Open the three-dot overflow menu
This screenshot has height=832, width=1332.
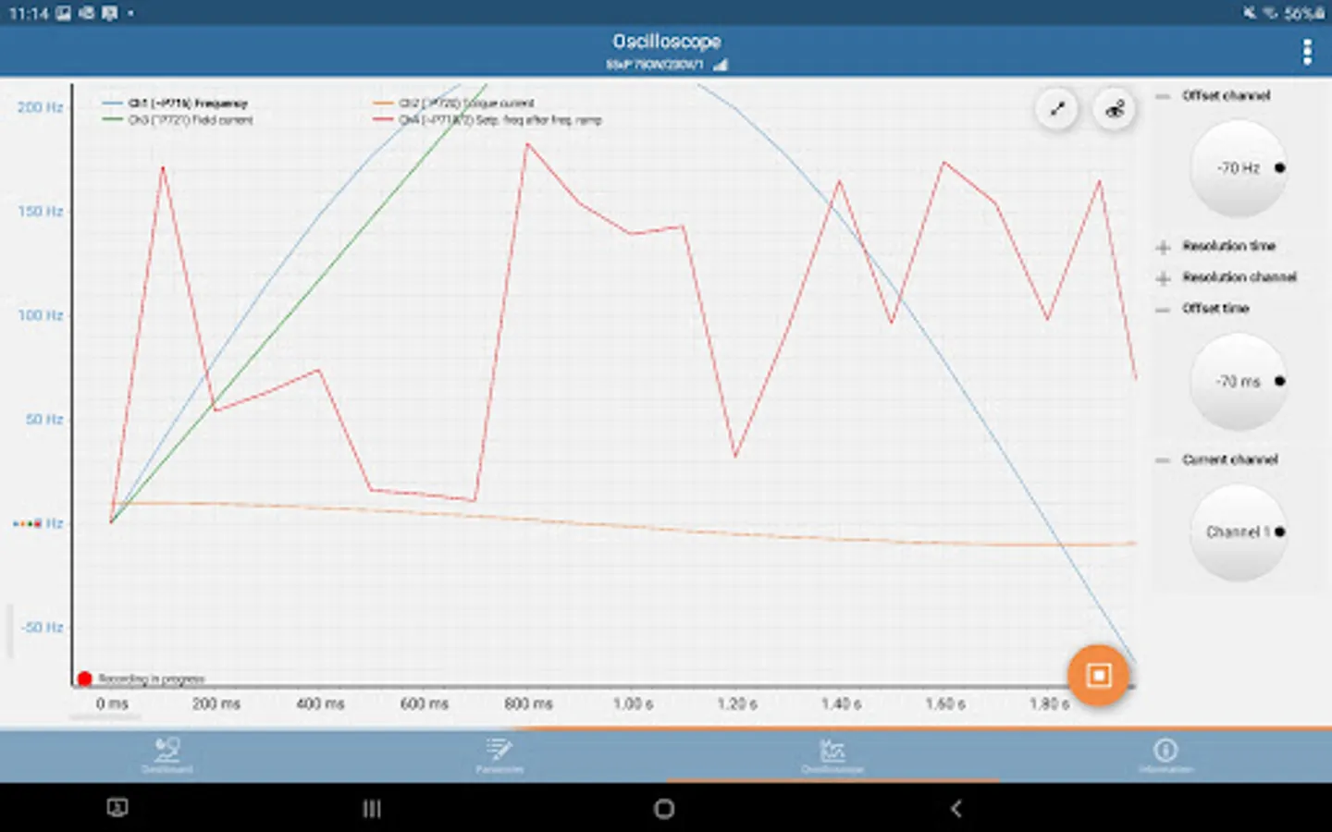click(1306, 52)
